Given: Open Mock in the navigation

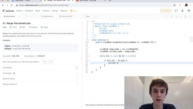Looking at the screenshot, I should pos(38,11).
